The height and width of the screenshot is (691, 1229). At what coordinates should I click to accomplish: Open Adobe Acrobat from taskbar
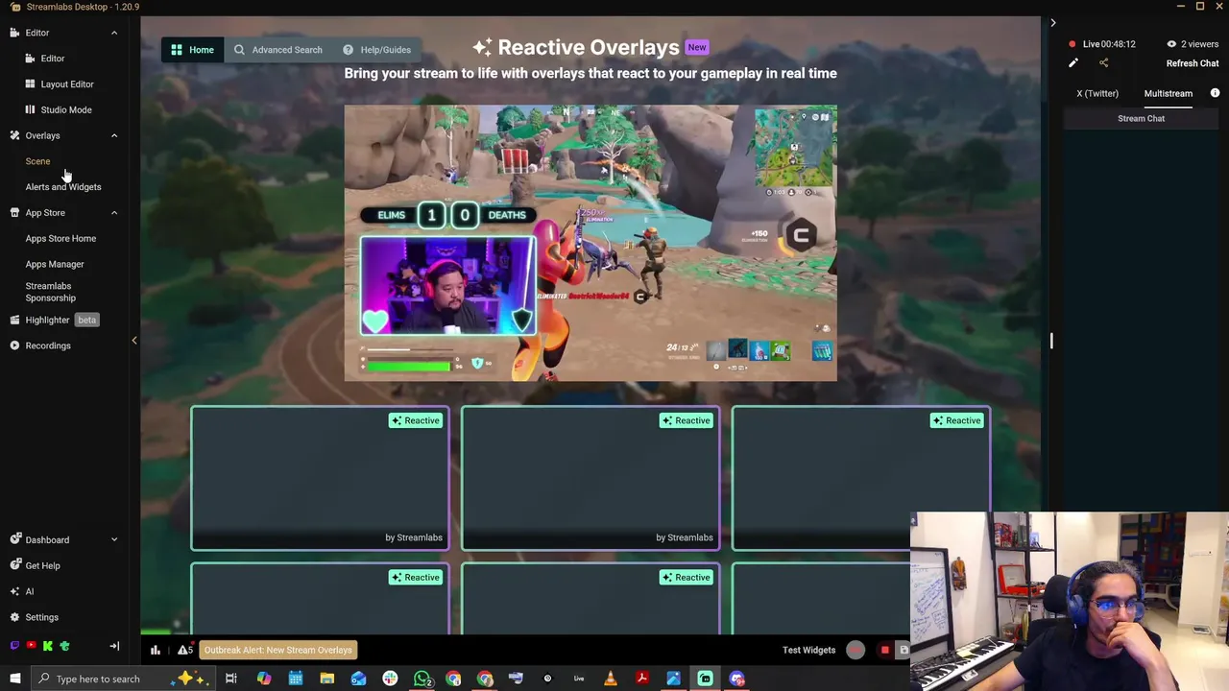(x=641, y=679)
